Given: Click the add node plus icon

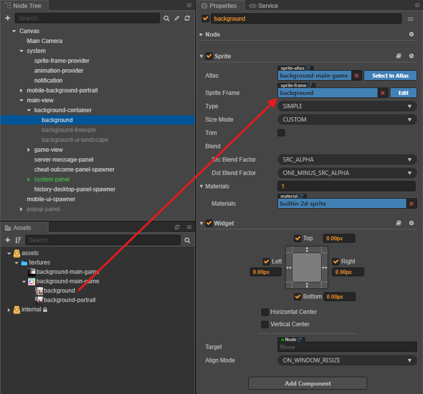Looking at the screenshot, I should tap(7, 18).
